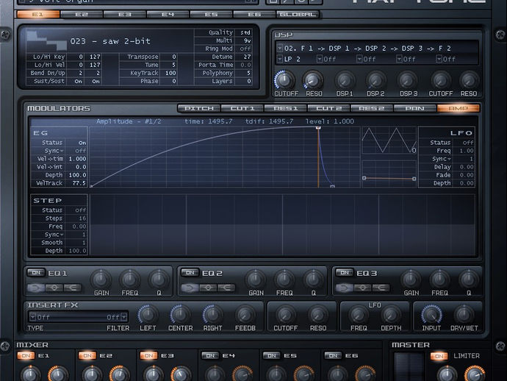
Task: Select the RES 1 modulator tab
Action: (x=286, y=108)
